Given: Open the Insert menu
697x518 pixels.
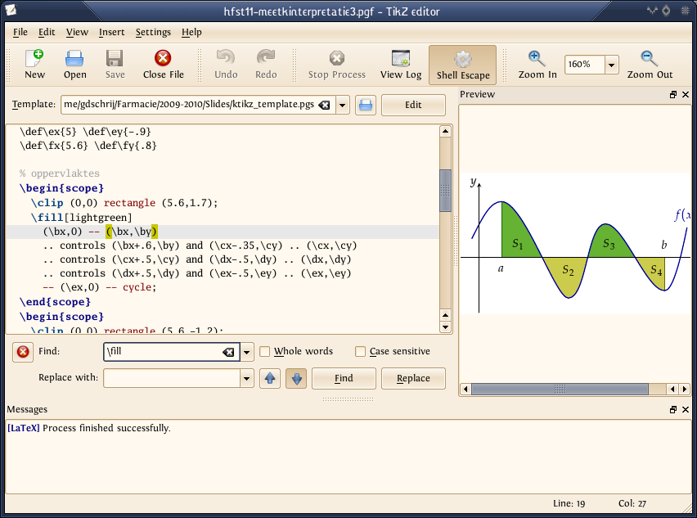Looking at the screenshot, I should (111, 32).
